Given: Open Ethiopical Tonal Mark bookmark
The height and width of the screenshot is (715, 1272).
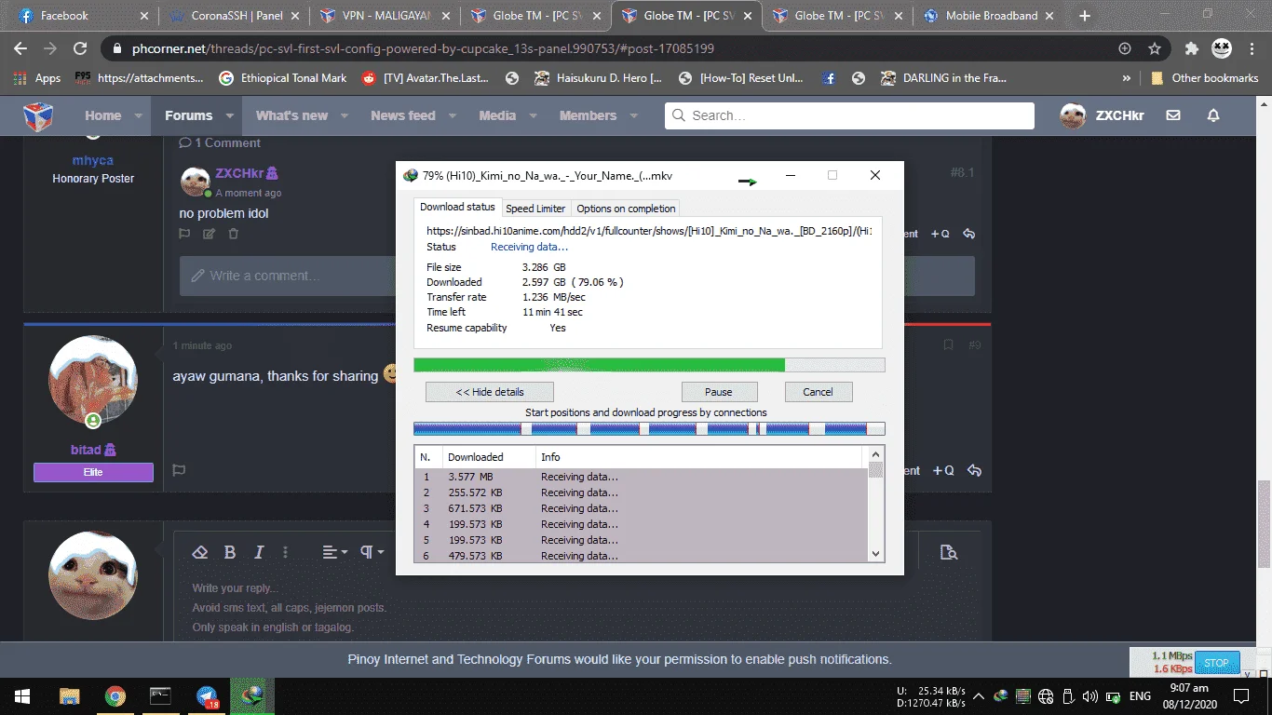Looking at the screenshot, I should (283, 78).
